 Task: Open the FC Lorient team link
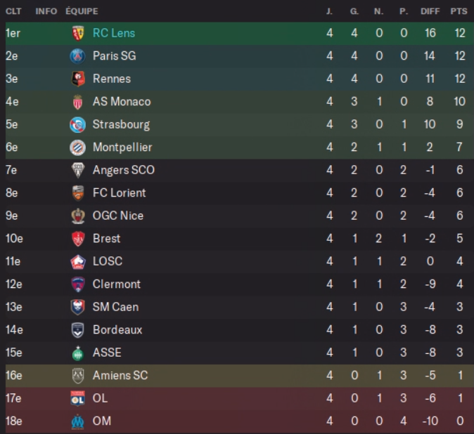click(120, 193)
